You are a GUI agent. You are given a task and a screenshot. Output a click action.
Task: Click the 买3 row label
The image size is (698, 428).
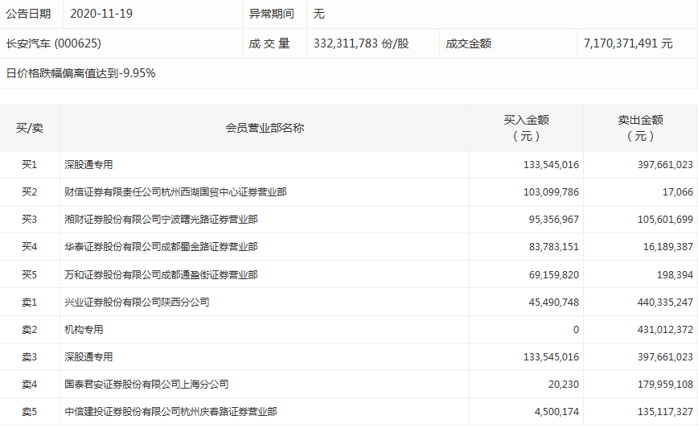(x=30, y=220)
